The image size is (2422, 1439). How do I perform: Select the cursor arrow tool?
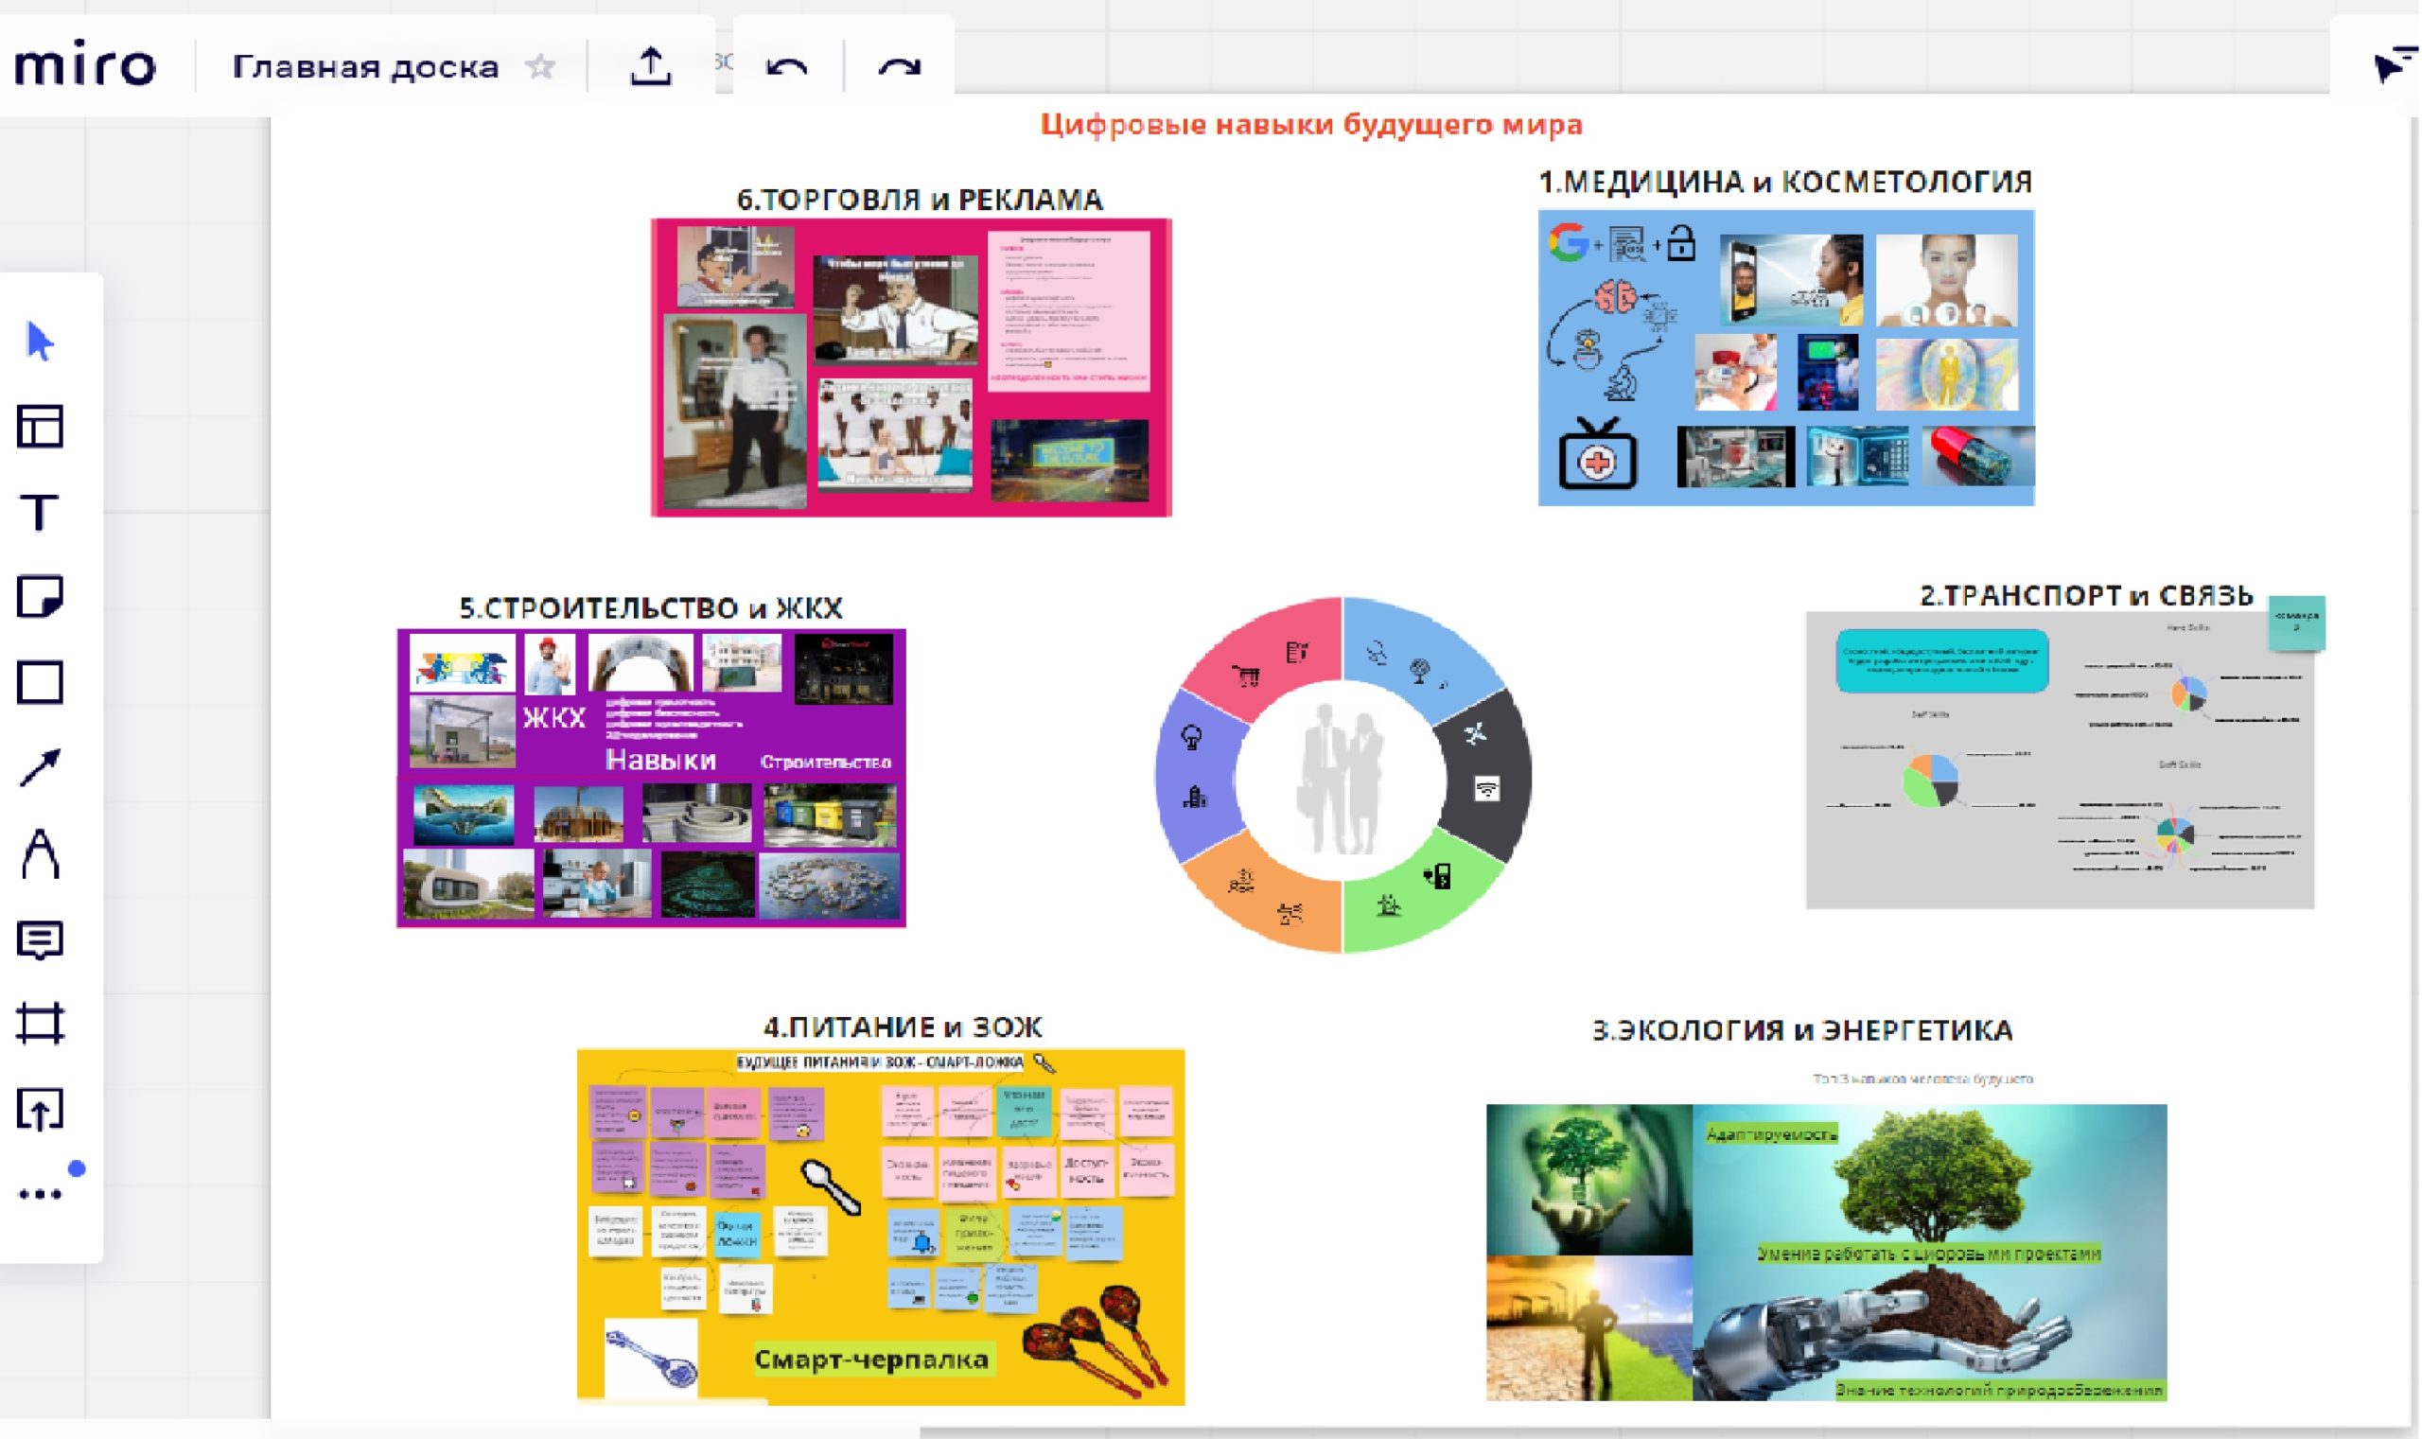[40, 342]
